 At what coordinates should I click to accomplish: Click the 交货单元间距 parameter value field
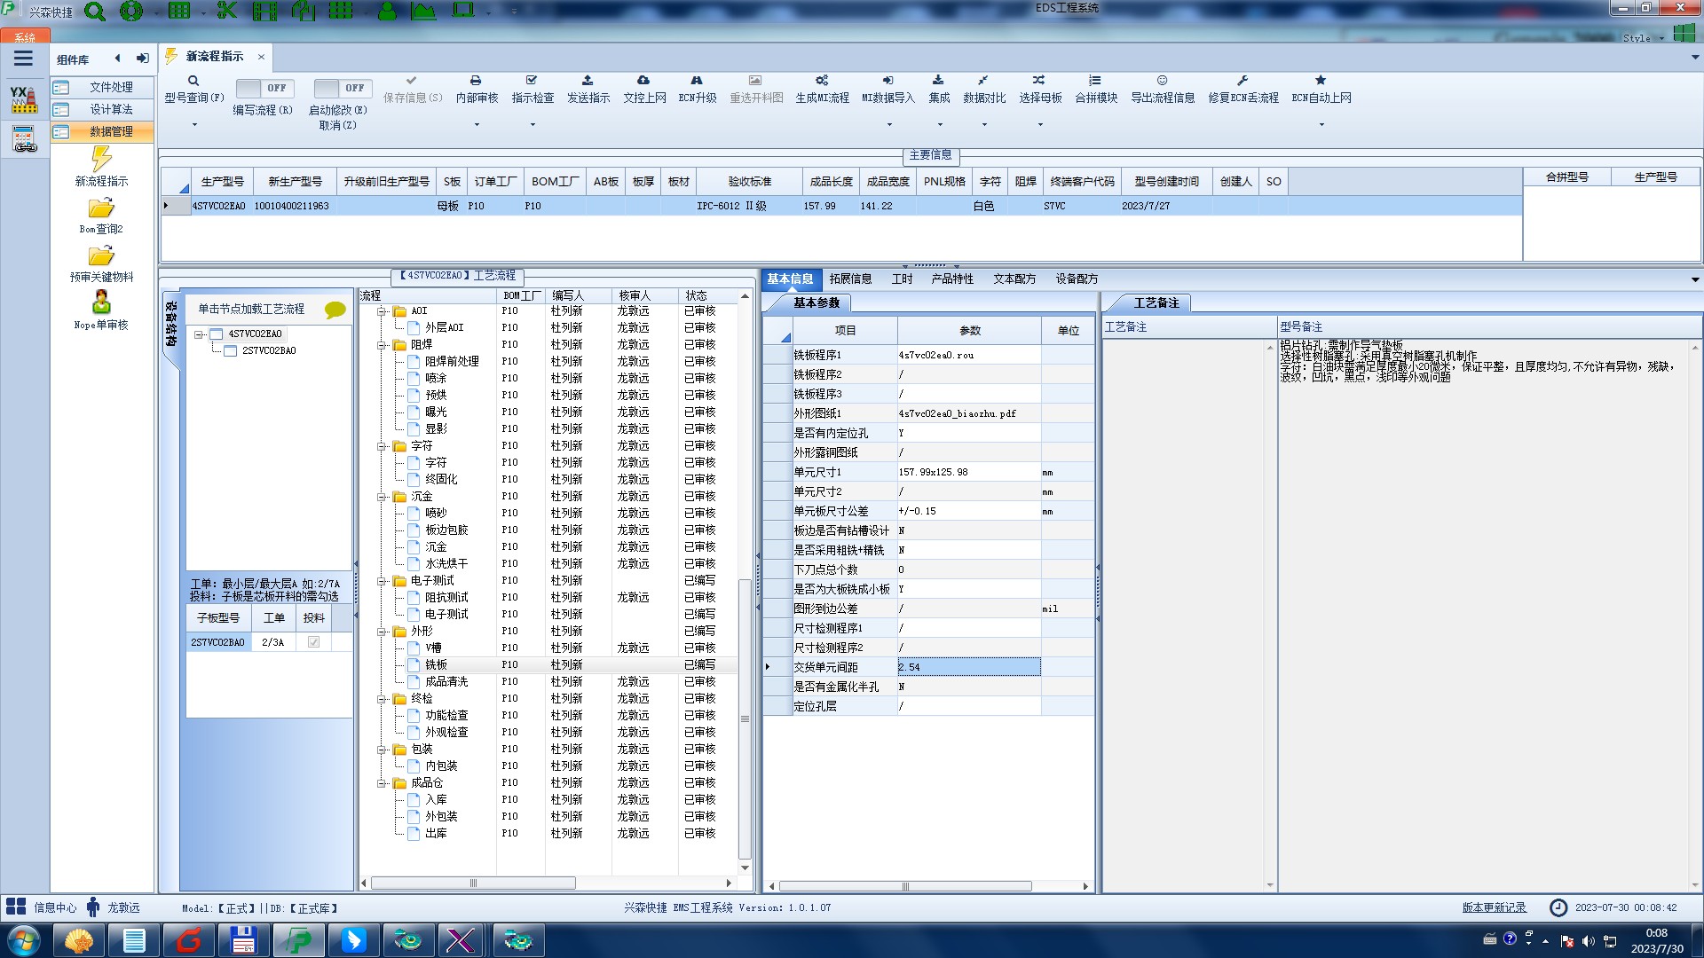pos(968,667)
